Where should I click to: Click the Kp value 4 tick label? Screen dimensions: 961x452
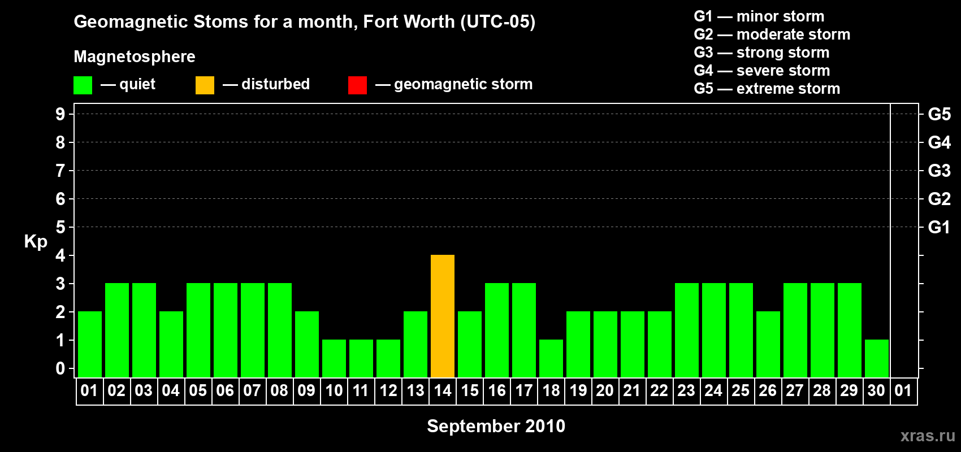(60, 255)
